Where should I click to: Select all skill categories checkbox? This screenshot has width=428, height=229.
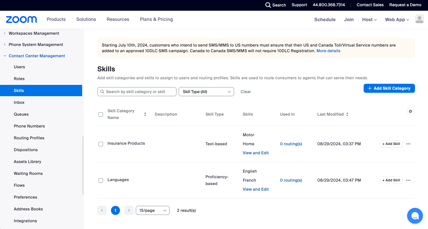[101, 114]
